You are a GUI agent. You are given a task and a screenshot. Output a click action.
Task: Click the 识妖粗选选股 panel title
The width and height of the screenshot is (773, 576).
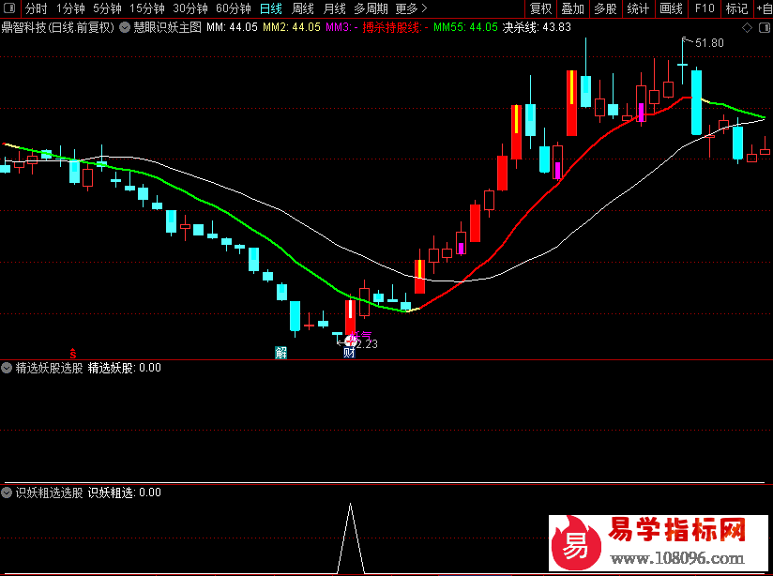[50, 493]
